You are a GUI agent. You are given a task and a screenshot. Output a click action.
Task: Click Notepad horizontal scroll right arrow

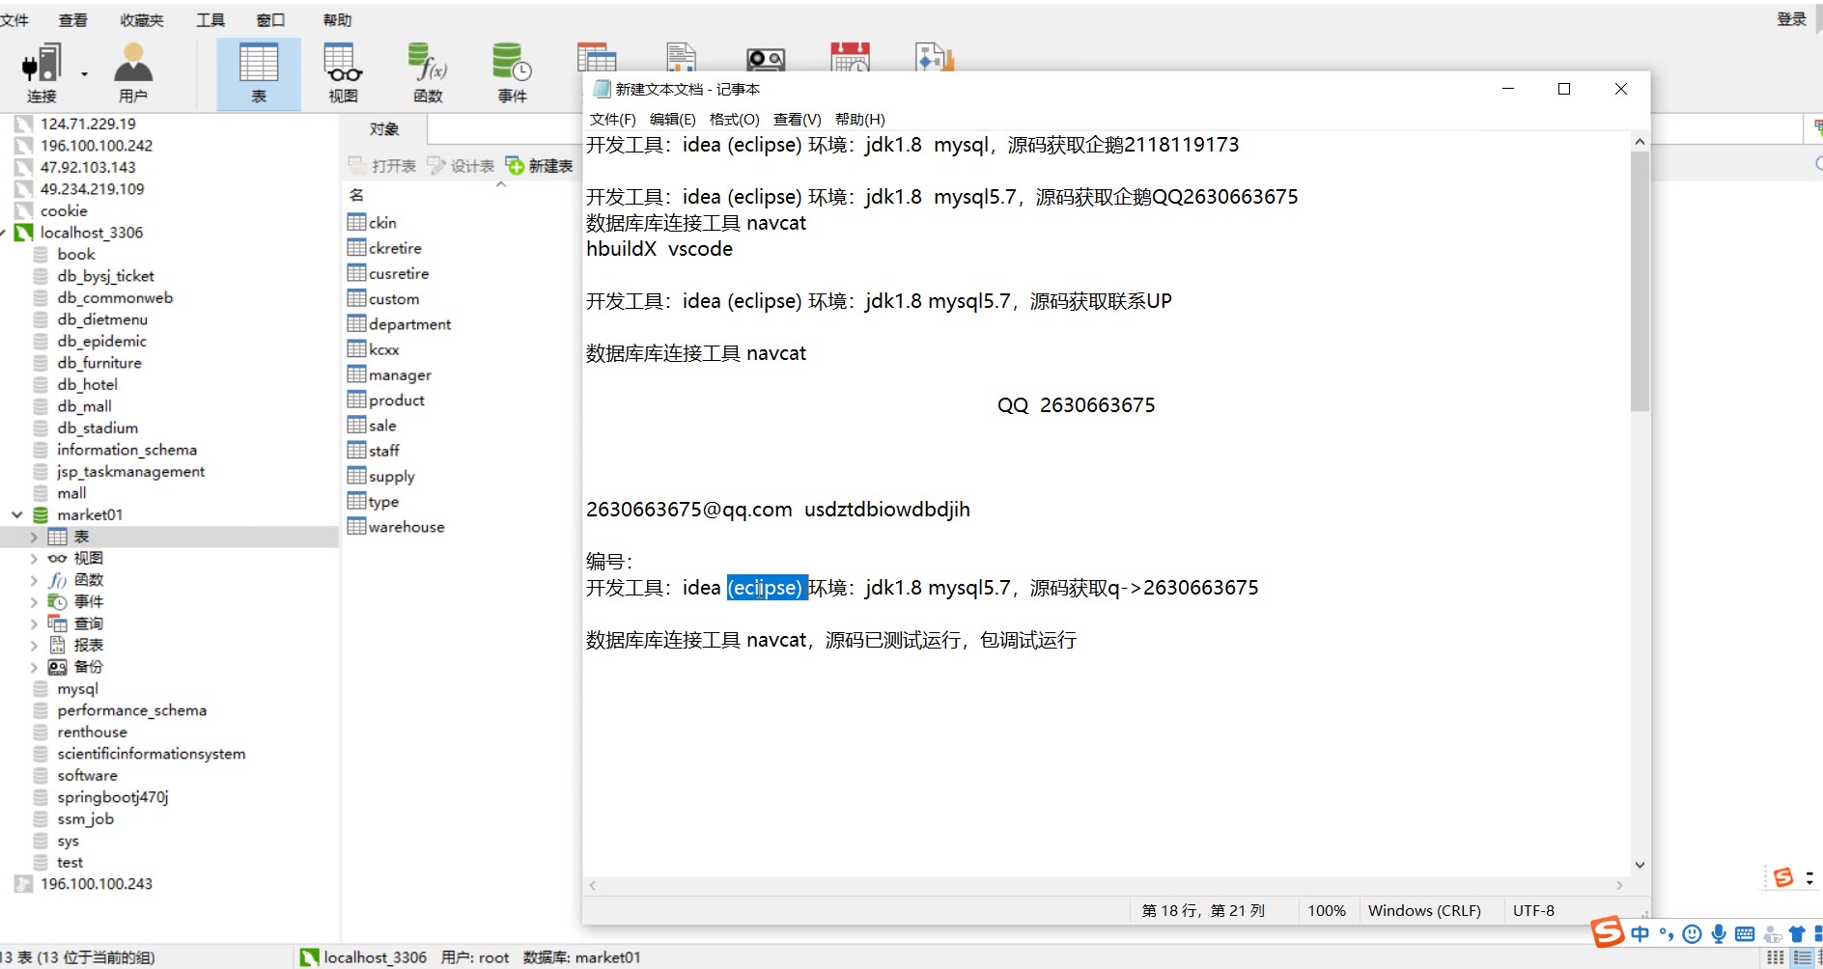point(1619,885)
